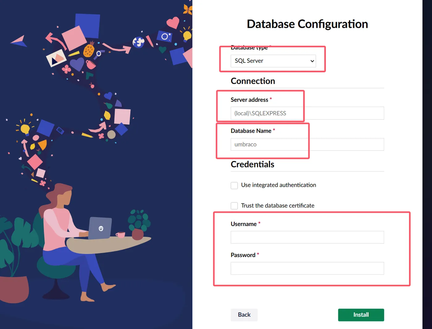
Task: Tick the Trust the database certificate checkbox
Action: (x=235, y=206)
